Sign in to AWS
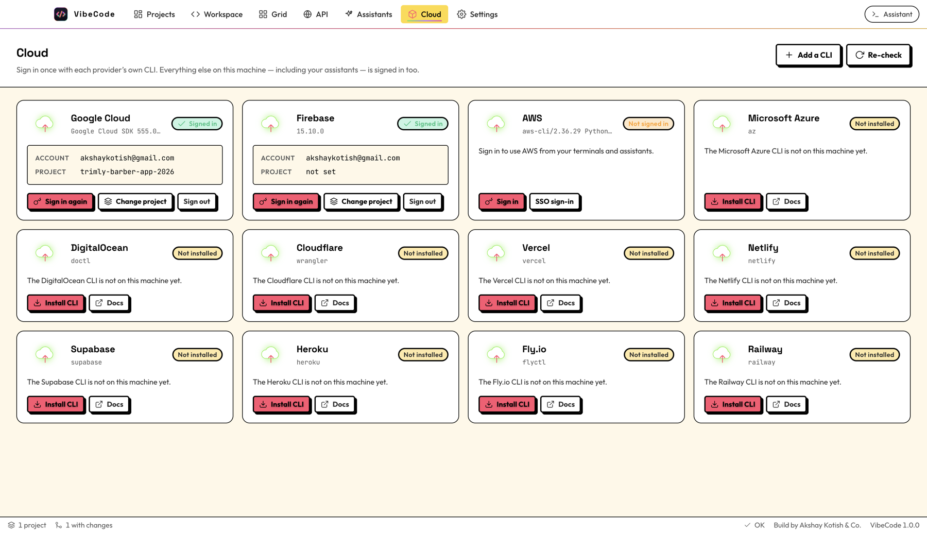This screenshot has width=927, height=533. click(502, 201)
